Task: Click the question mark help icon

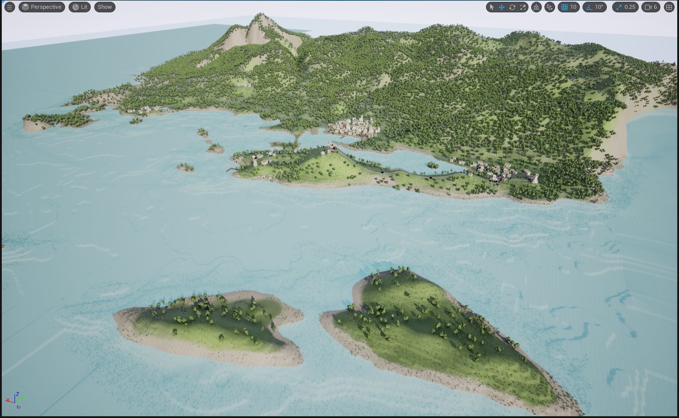Action: pos(19,407)
